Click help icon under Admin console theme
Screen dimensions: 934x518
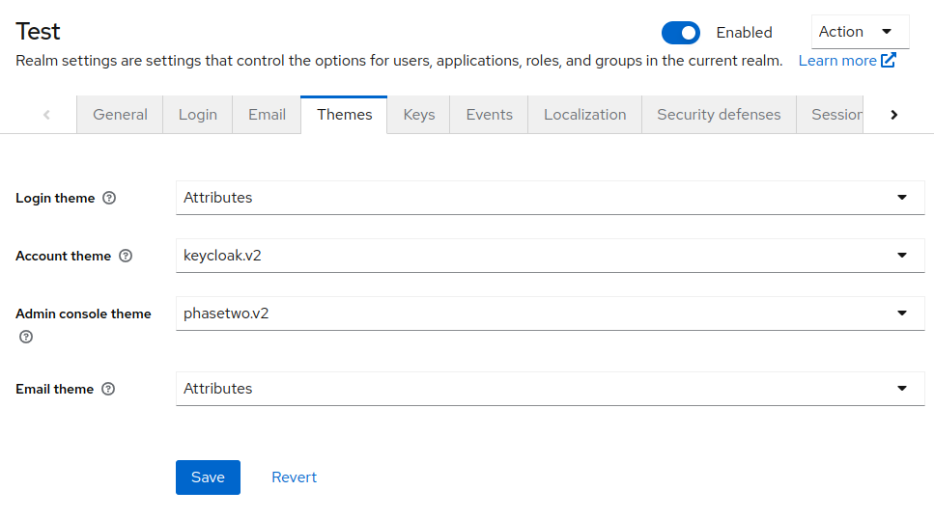tap(26, 337)
